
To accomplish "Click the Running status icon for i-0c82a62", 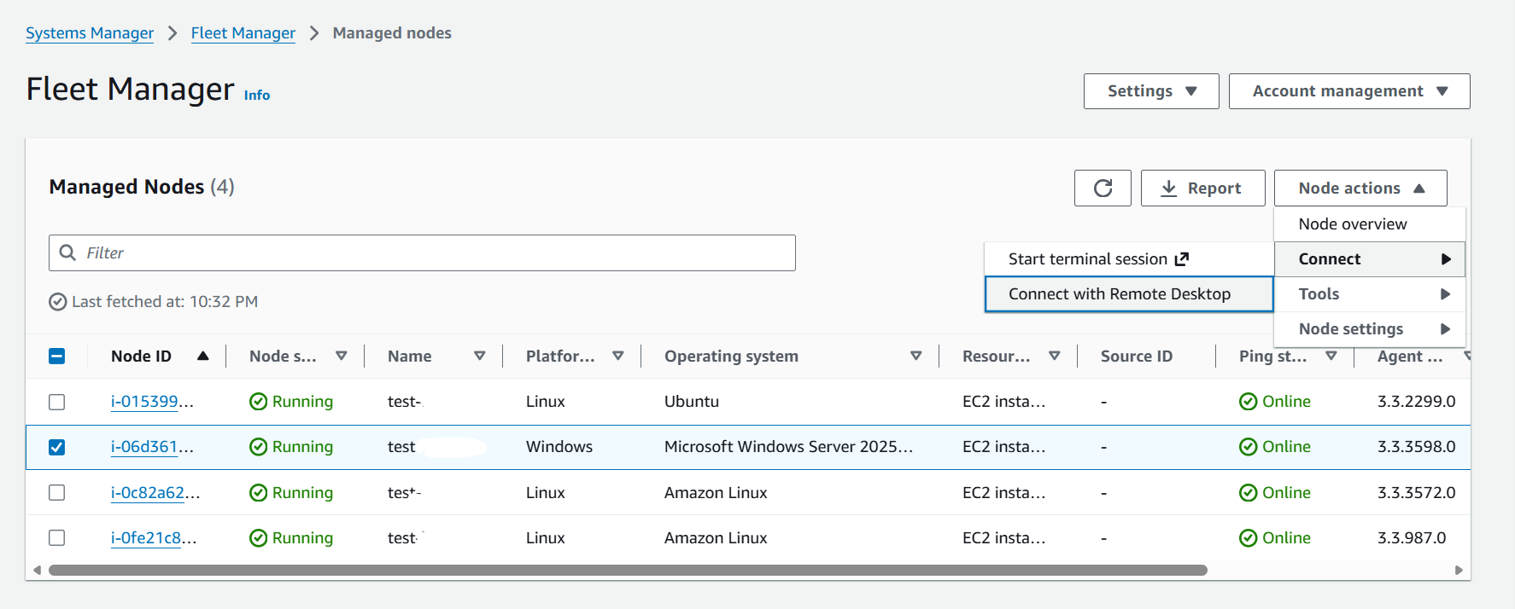I will click(x=258, y=493).
